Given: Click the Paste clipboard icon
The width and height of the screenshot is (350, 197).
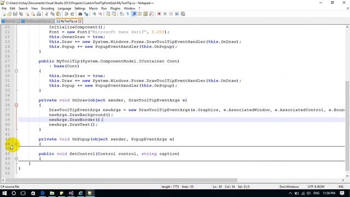Looking at the screenshot, I should [x=59, y=14].
